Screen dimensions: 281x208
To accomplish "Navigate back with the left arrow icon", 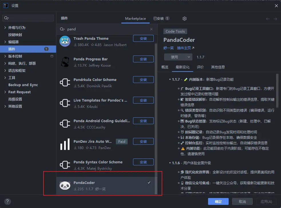I will coord(268,19).
